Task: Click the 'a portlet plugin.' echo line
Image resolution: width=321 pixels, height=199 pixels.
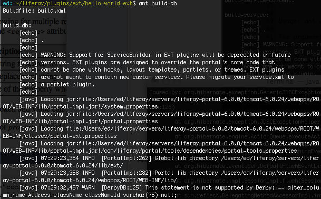Action: point(67,84)
